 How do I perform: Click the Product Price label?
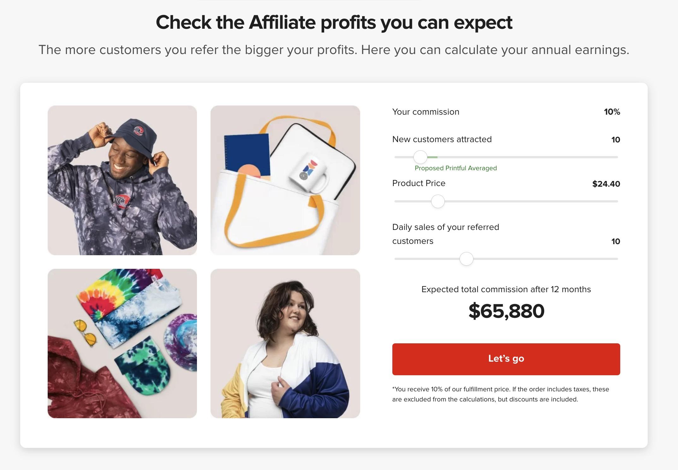[x=419, y=183]
